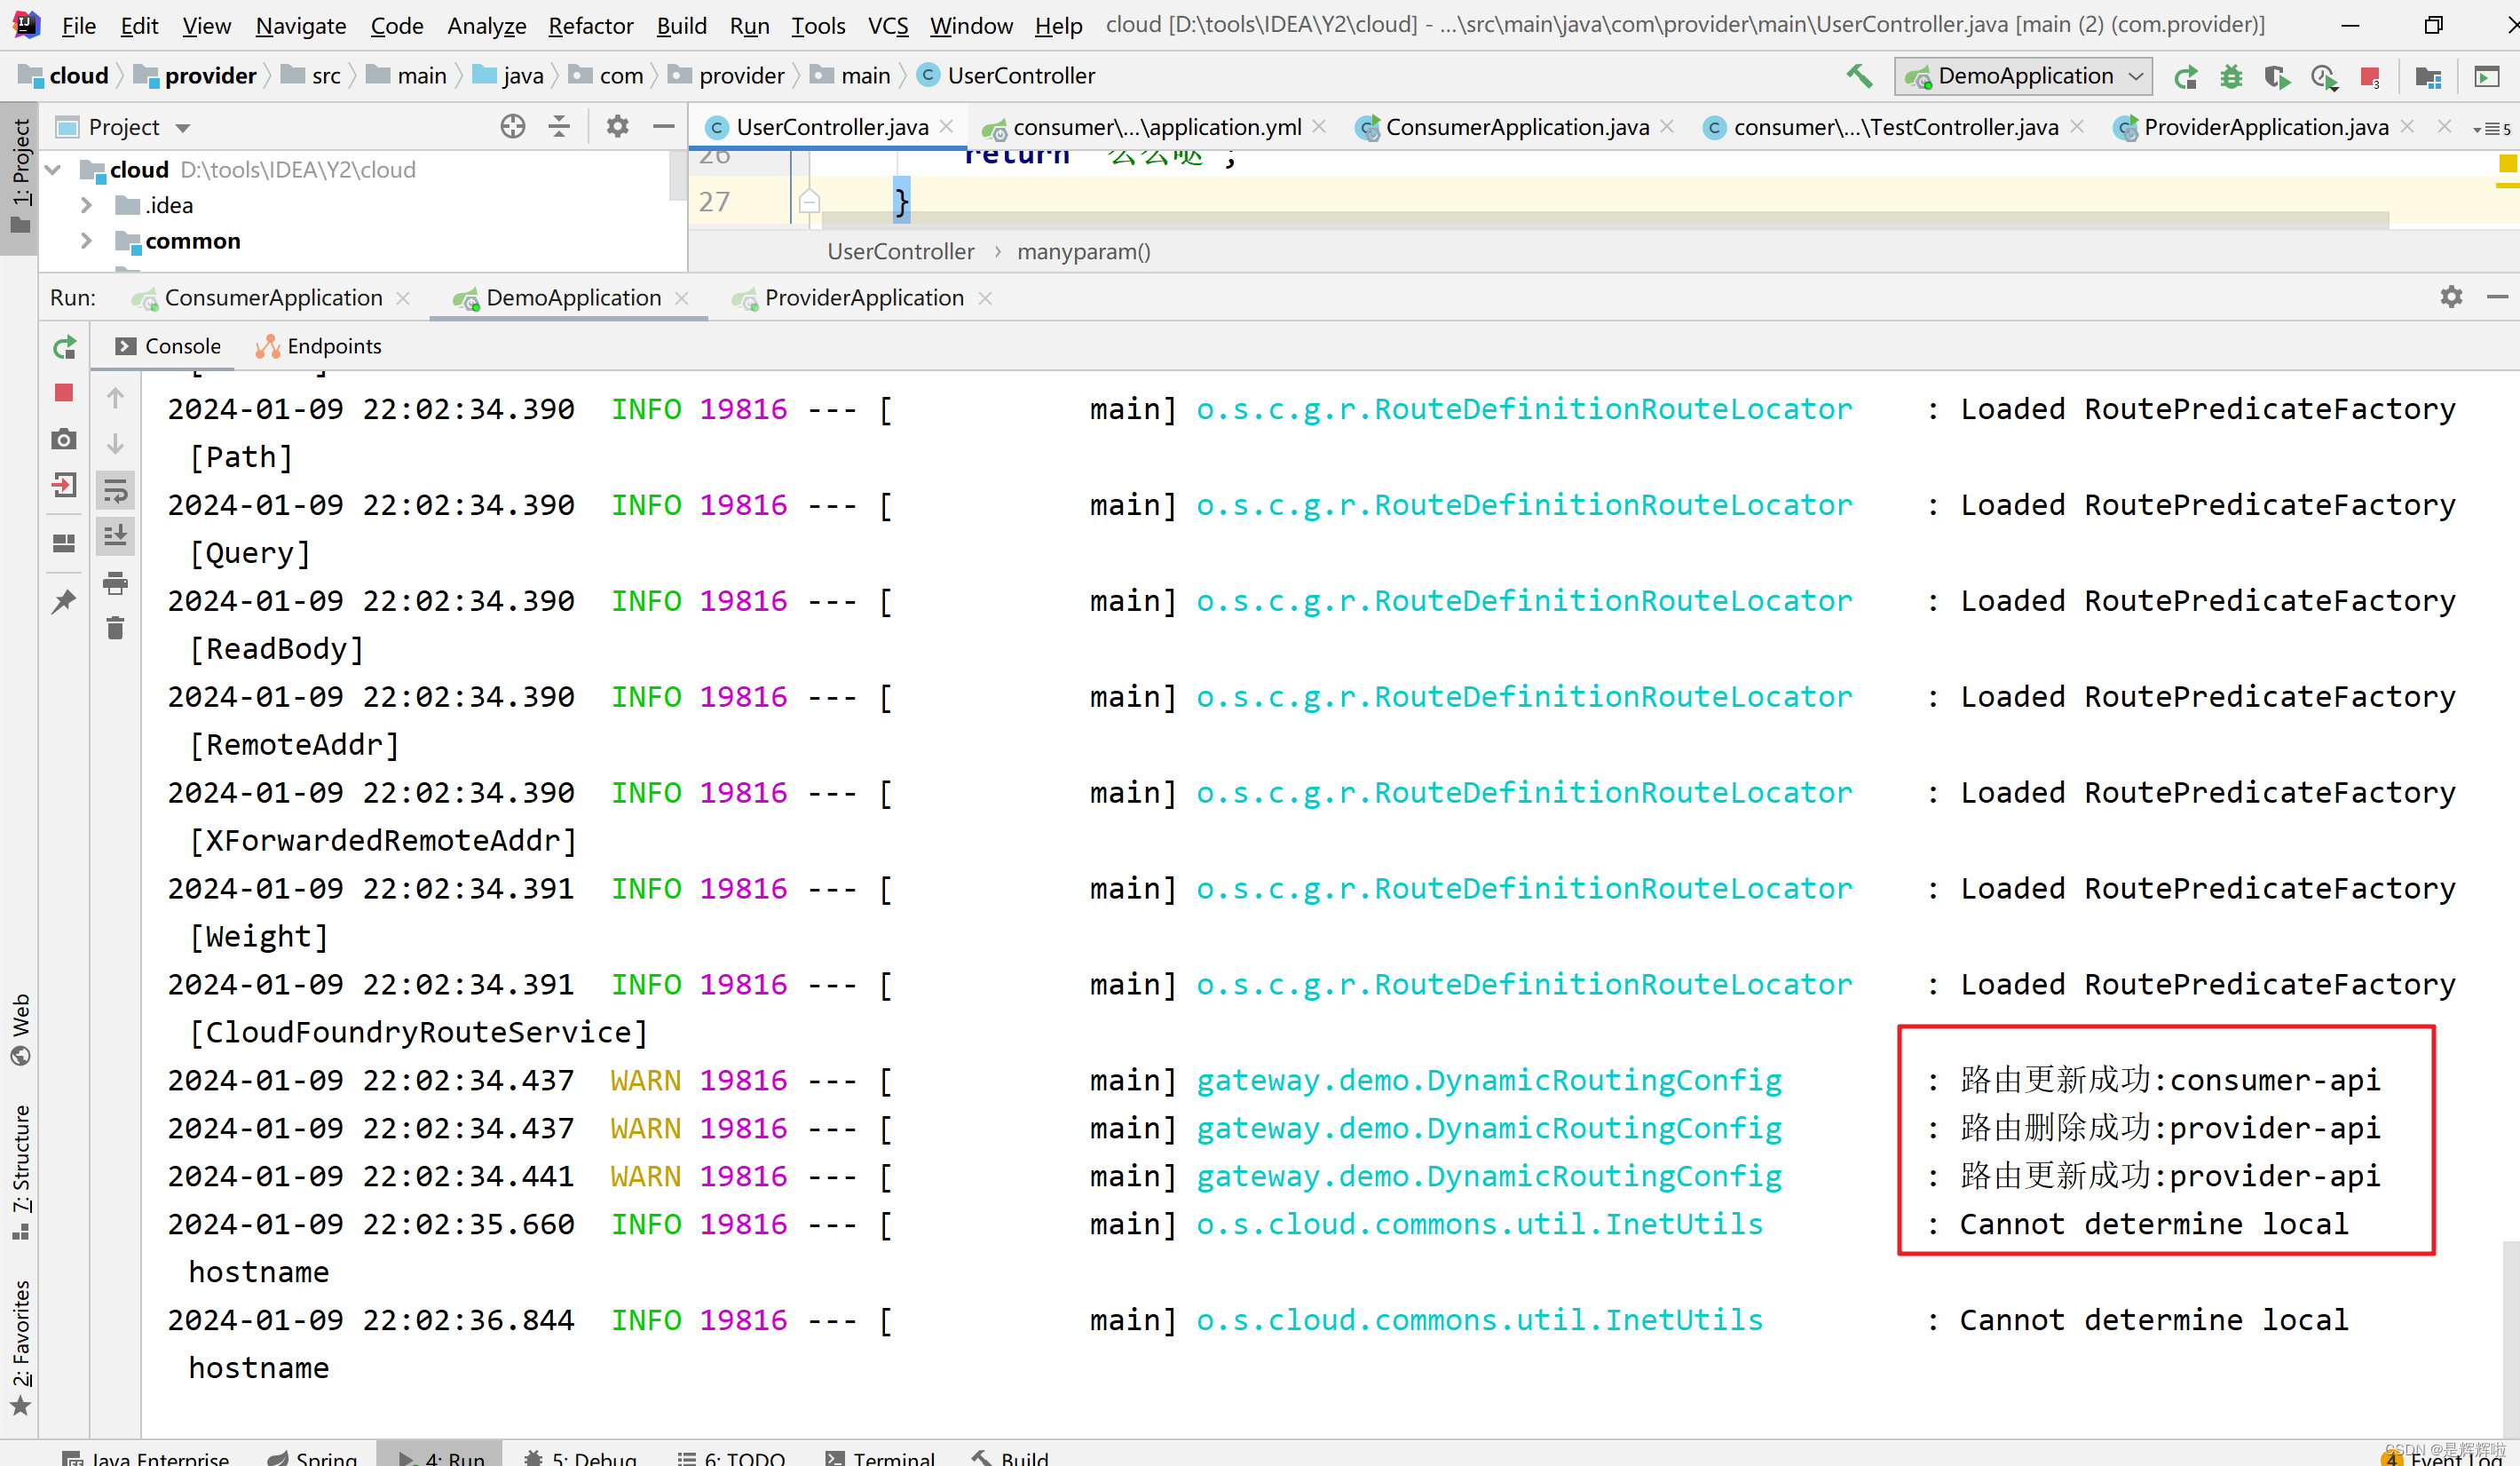The image size is (2520, 1466).
Task: Collapse the code block on line 27
Action: click(809, 202)
